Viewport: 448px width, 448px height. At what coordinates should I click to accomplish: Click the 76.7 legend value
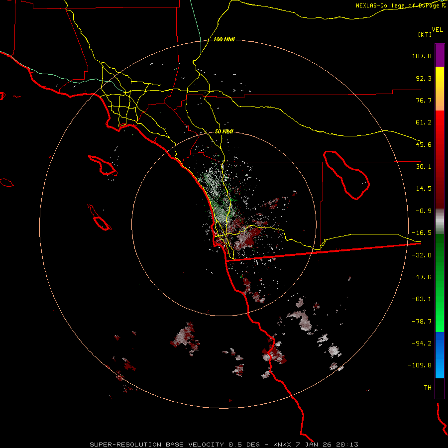coord(424,100)
